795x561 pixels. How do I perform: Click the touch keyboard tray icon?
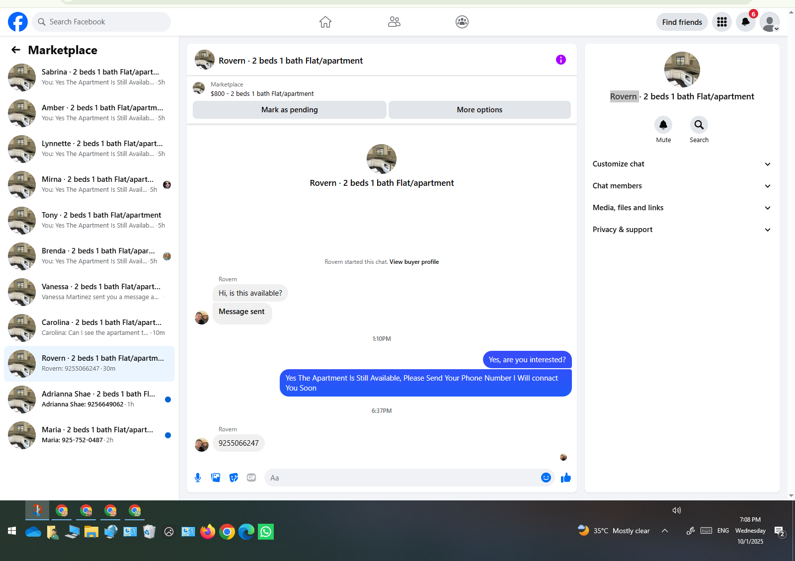706,531
